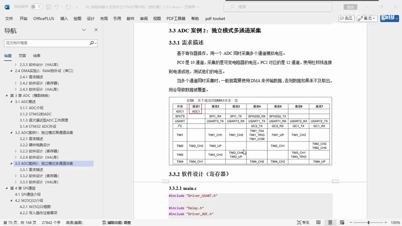Click the page count 第 70 页 status

coord(20,223)
